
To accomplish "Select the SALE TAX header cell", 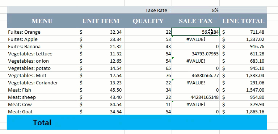I will coord(195,21).
